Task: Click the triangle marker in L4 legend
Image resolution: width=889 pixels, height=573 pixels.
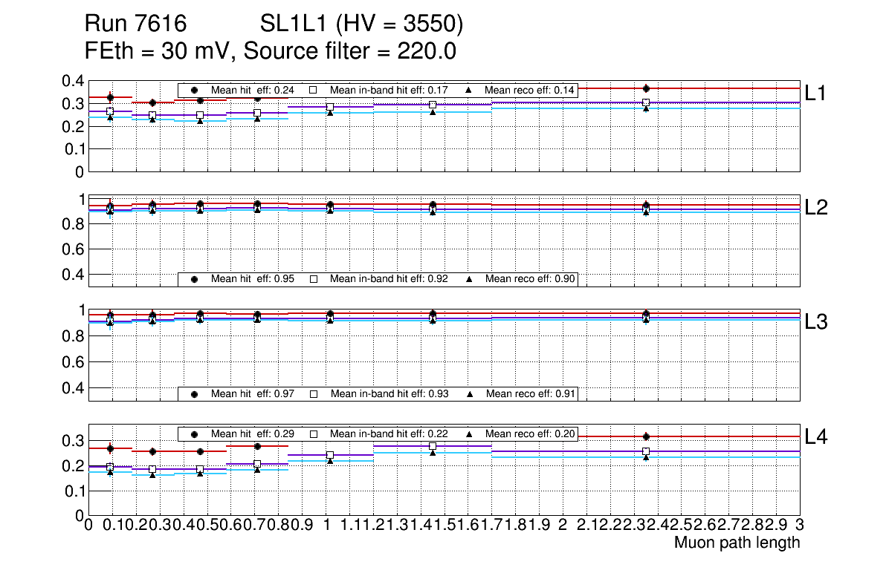Action: [x=469, y=433]
